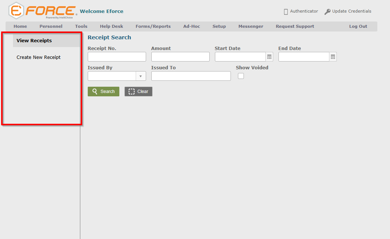Toggle the Show Voided checkbox
Screen dimensions: 390x239
241,76
